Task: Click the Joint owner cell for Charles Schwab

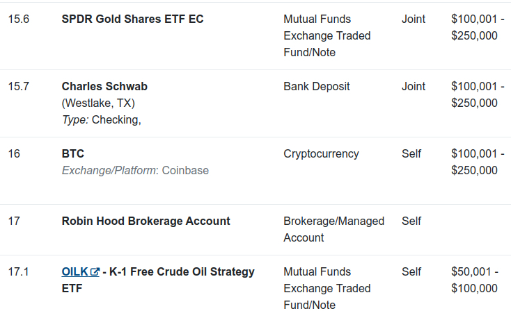Action: point(414,87)
